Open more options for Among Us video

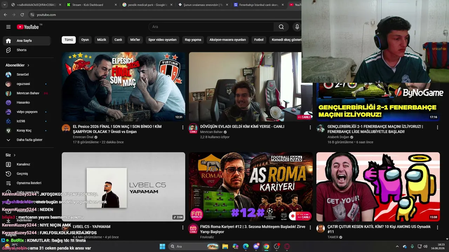(x=437, y=227)
